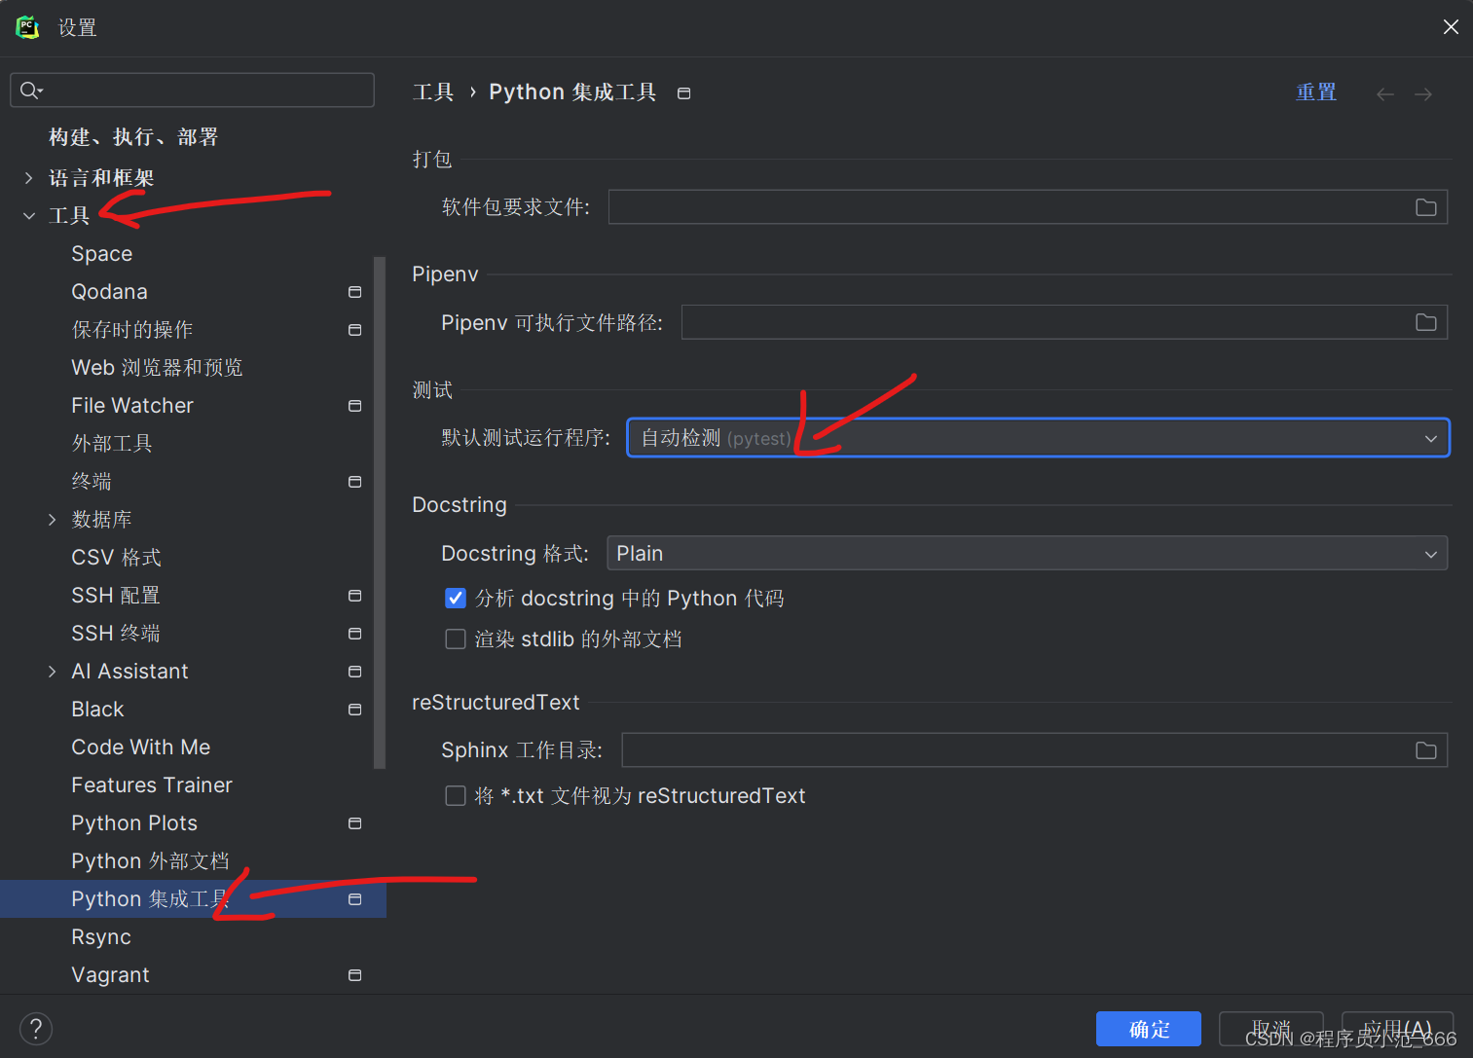Enable 将 *.txt 文件视为 reStructuredText checkbox
Screen dimensions: 1473x1058
[x=455, y=795]
